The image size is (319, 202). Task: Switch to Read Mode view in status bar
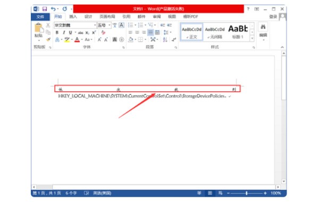[199, 193]
